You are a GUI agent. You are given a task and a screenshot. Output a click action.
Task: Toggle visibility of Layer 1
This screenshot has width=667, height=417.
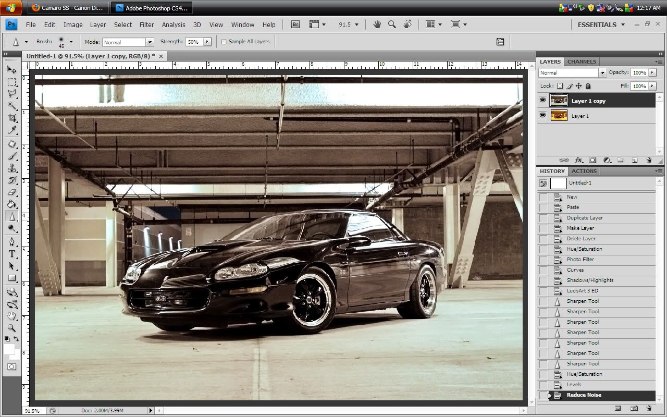(542, 116)
